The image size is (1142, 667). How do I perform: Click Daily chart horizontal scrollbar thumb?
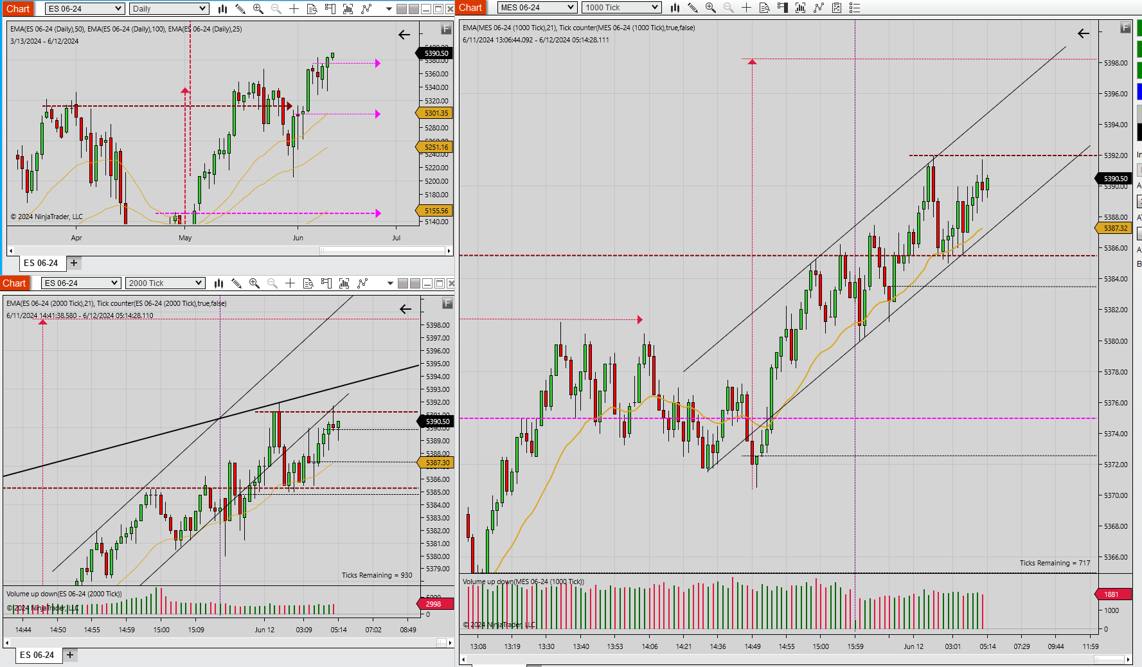click(382, 251)
